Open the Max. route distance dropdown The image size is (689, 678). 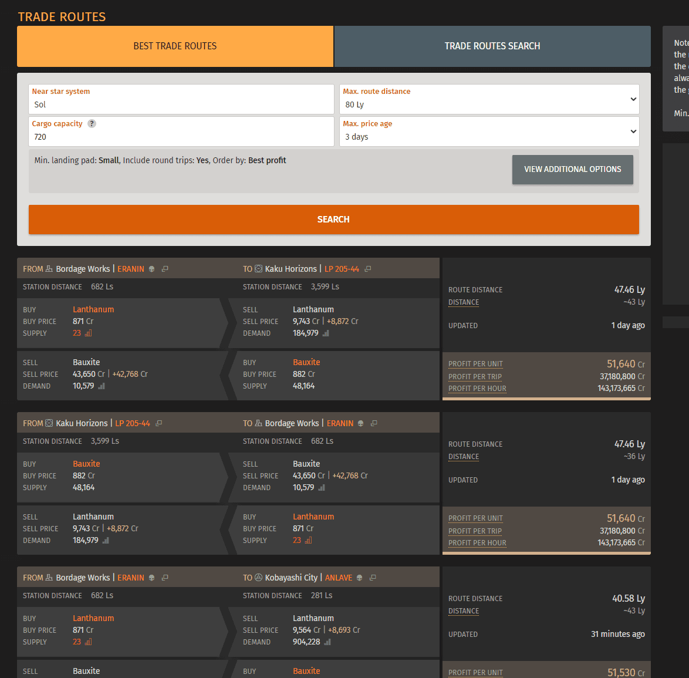489,99
